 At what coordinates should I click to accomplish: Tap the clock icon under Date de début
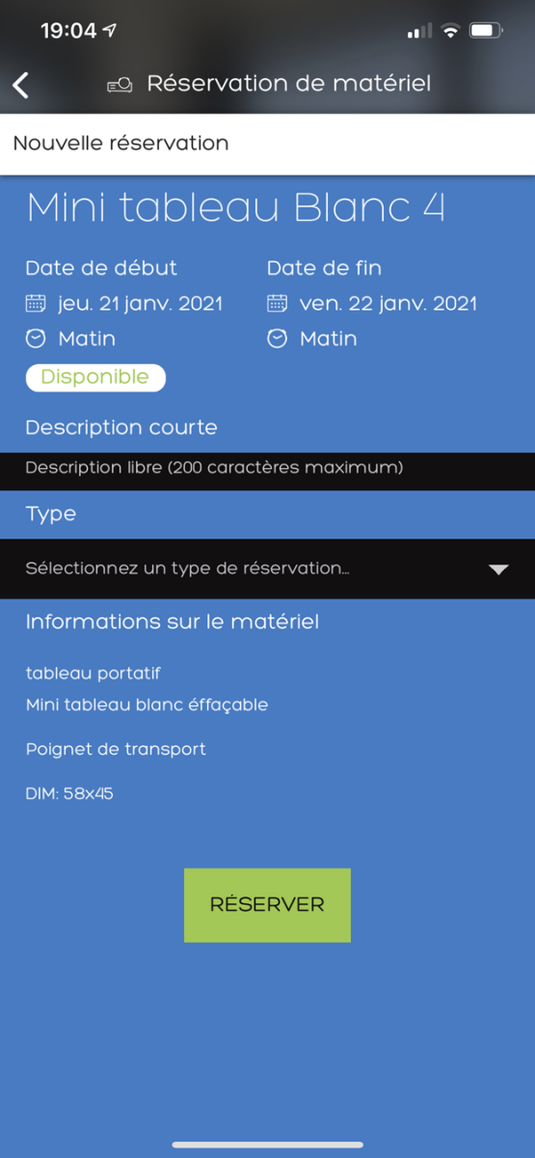(36, 339)
